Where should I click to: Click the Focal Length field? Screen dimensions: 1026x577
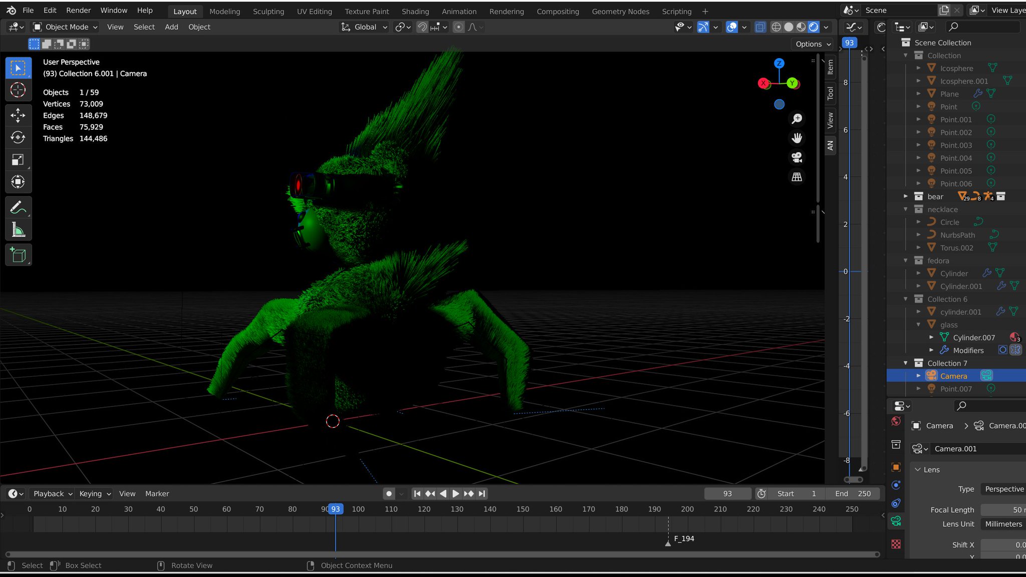click(1003, 510)
